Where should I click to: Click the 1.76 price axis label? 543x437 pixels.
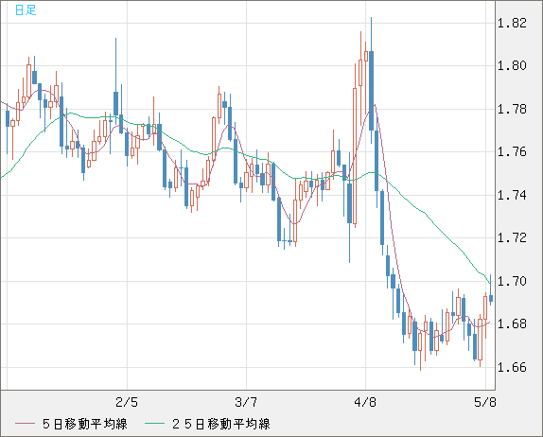pyautogui.click(x=512, y=151)
